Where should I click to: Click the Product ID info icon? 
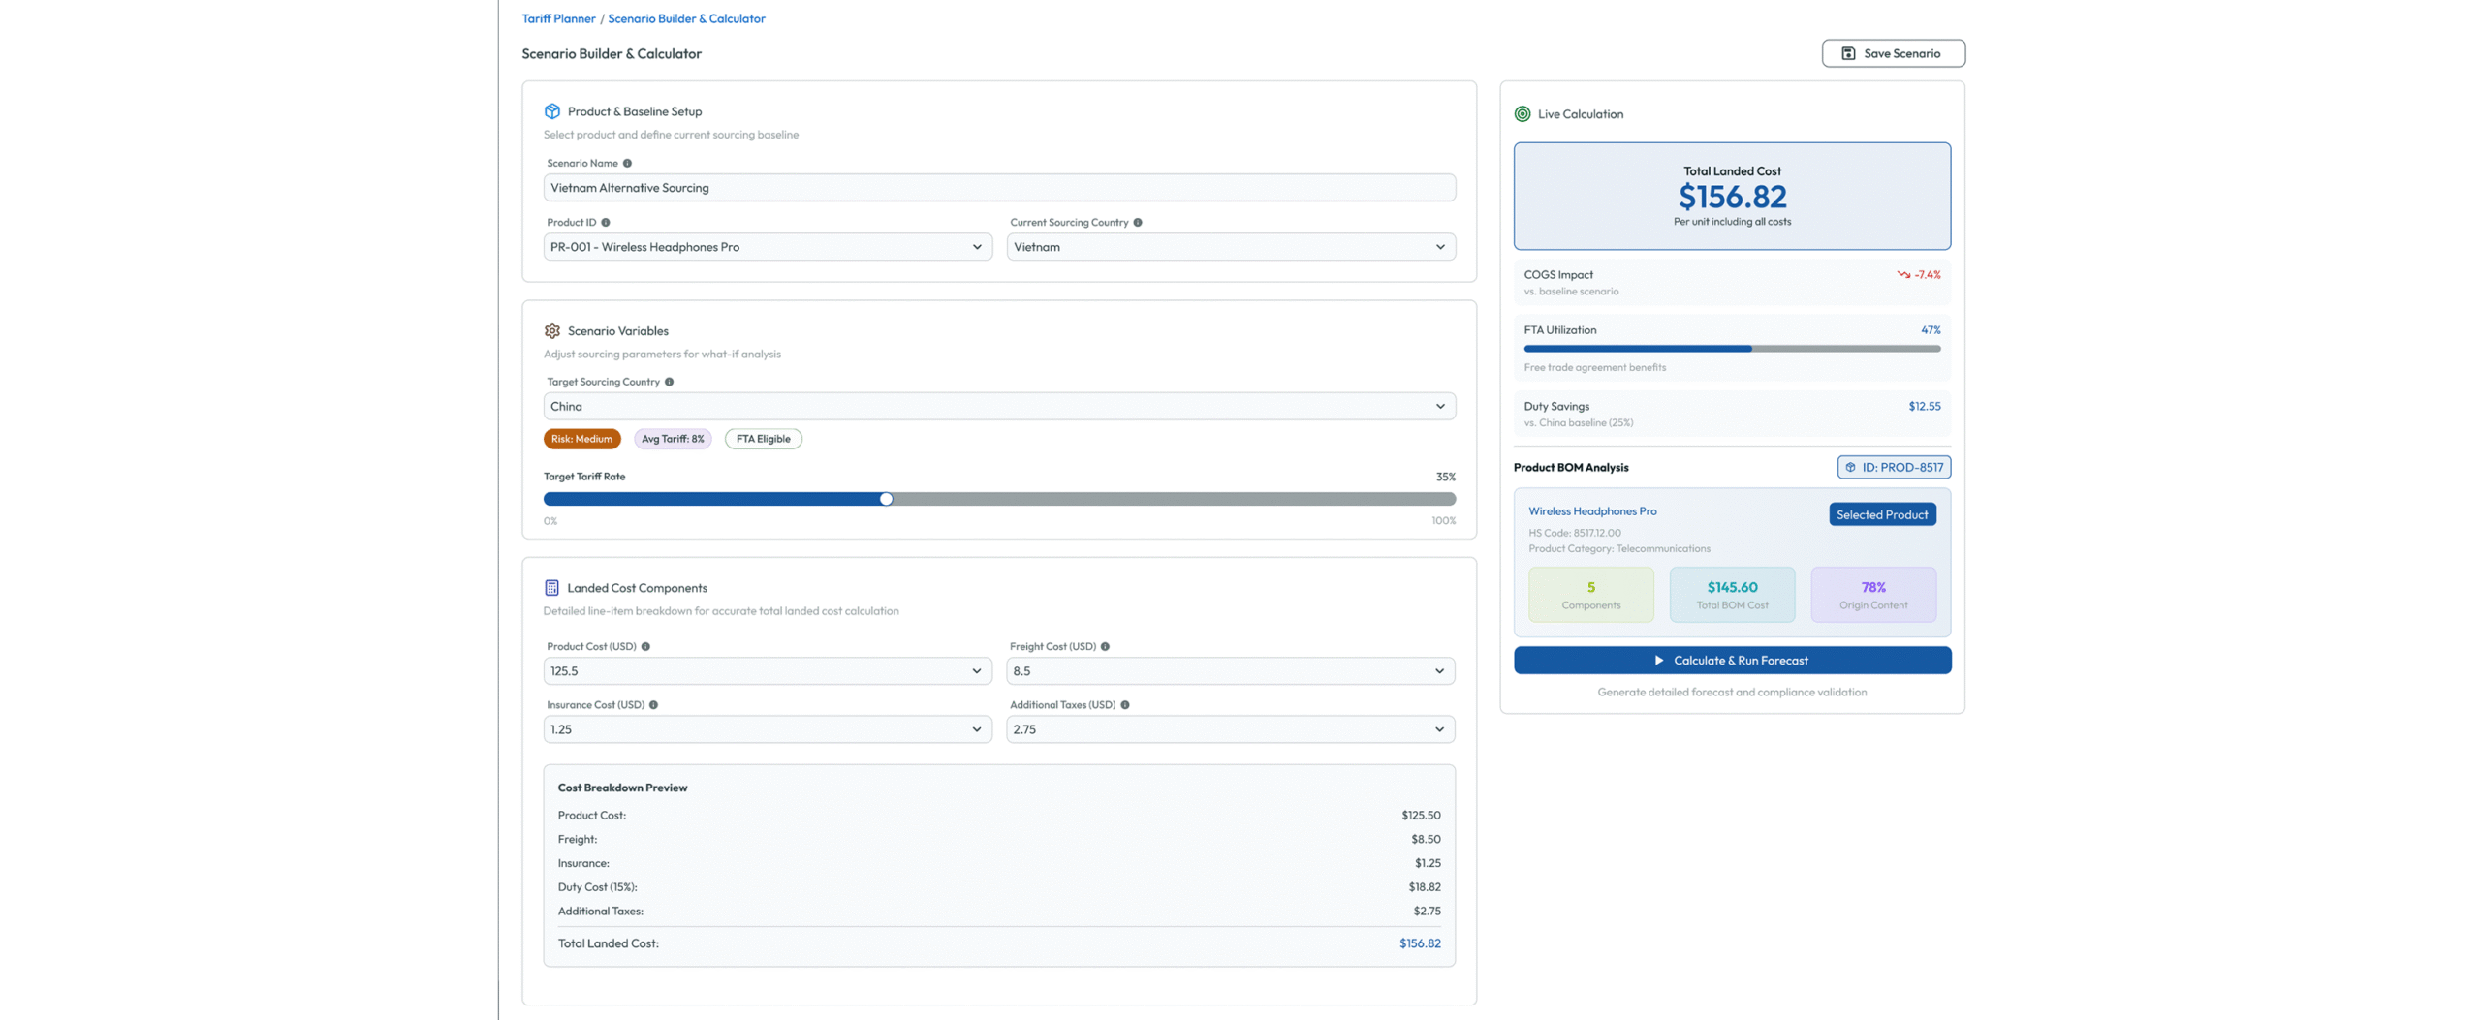pos(606,222)
